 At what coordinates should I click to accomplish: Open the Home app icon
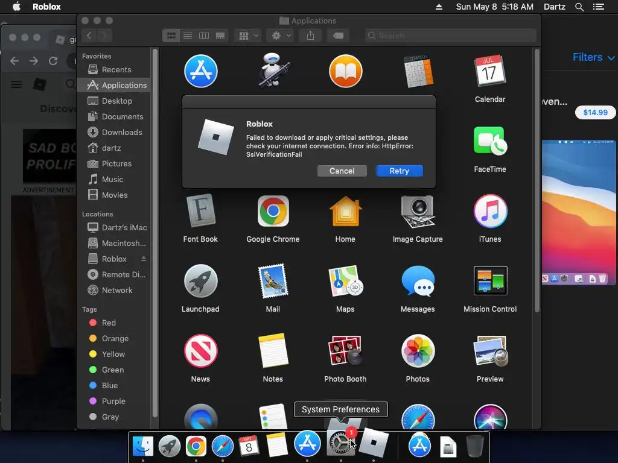coord(345,211)
